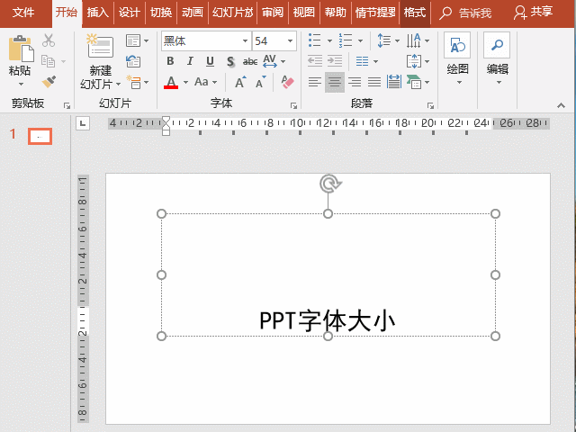576x432 pixels.
Task: Align text right
Action: (355, 82)
